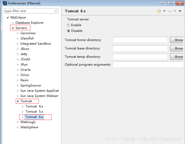Open the forward history dropdown arrow
Screen dimensions: 185x144
click(x=175, y=11)
